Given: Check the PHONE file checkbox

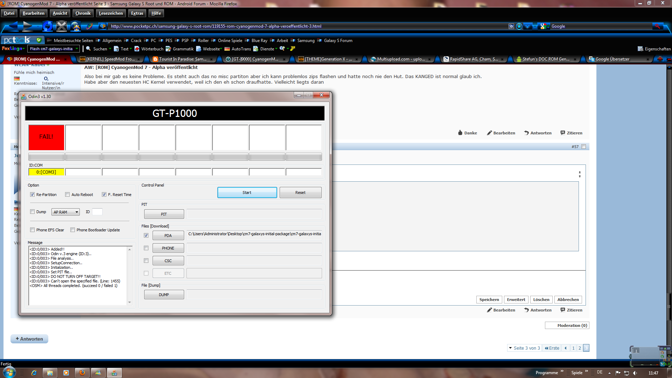Looking at the screenshot, I should click(x=146, y=248).
